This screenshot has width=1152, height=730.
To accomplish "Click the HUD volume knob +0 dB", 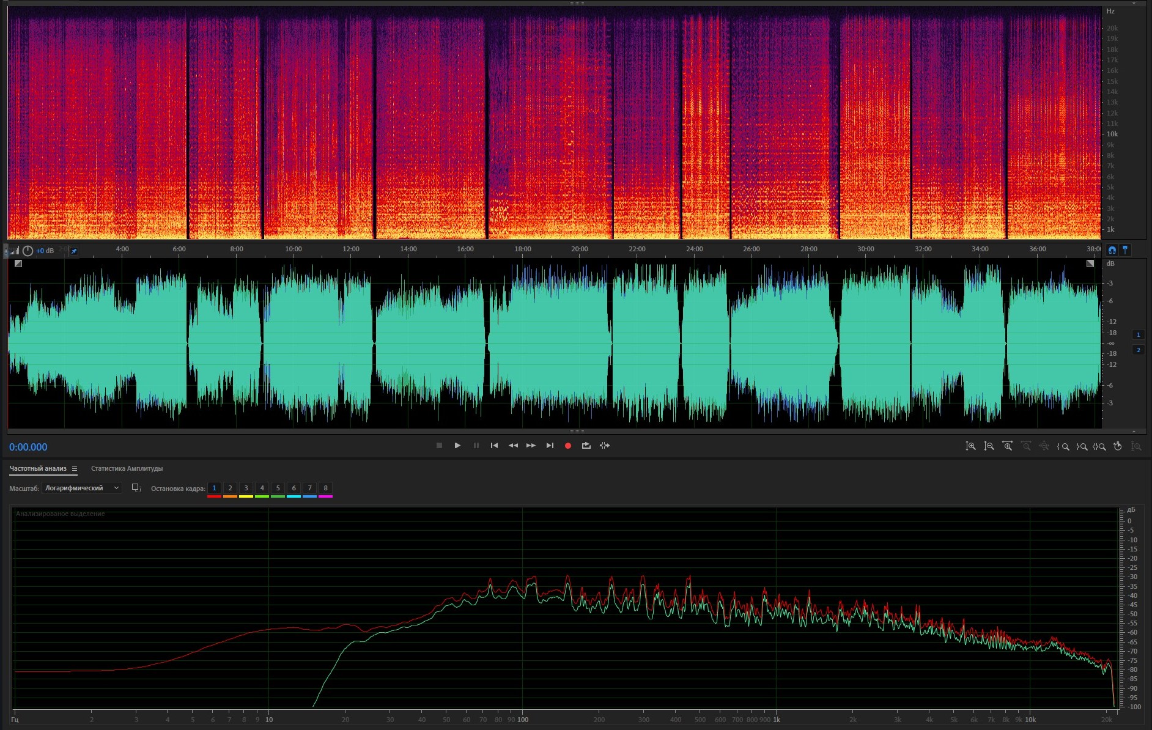I will 28,251.
